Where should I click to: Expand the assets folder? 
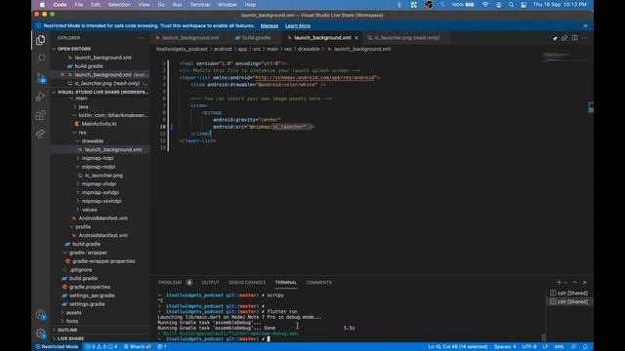pyautogui.click(x=73, y=313)
